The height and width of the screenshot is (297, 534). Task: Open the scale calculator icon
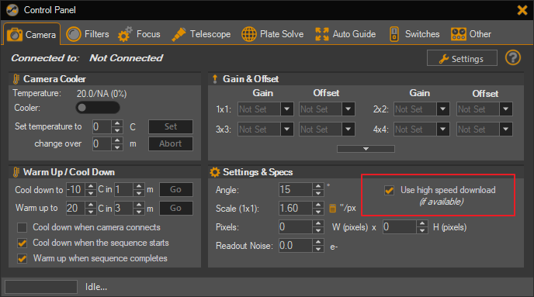click(332, 208)
